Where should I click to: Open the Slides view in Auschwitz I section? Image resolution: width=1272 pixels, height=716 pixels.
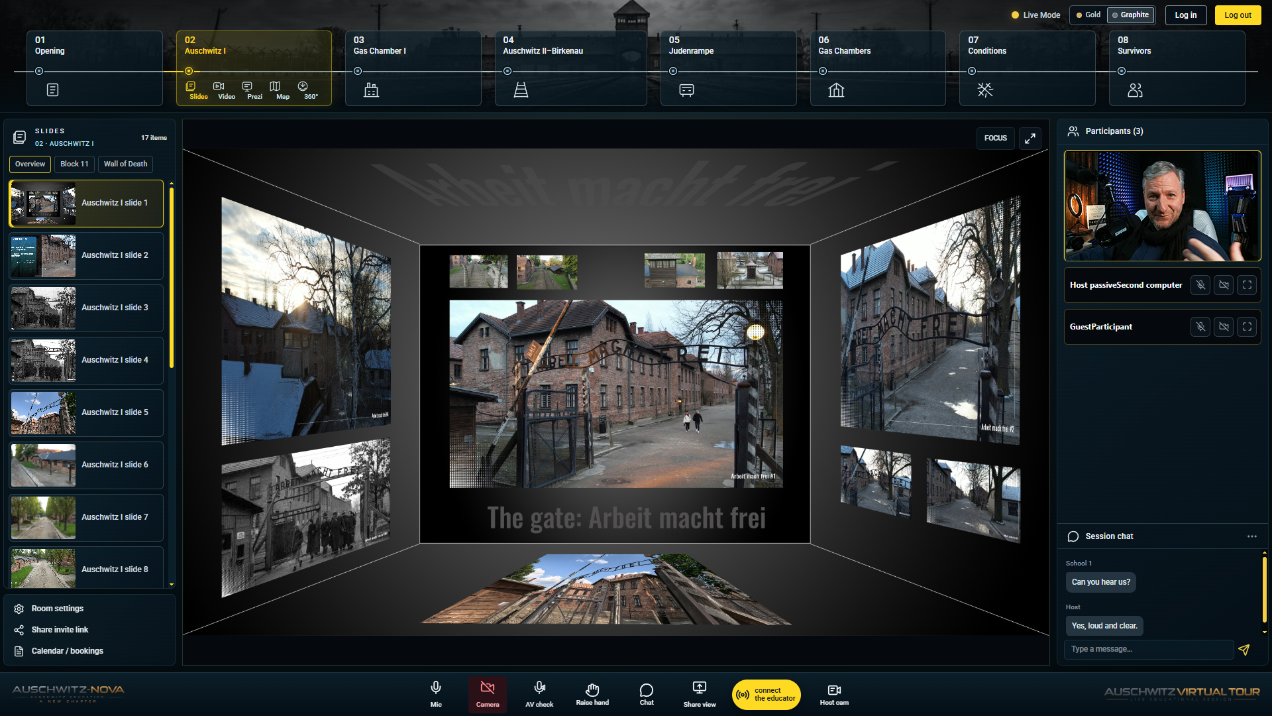click(x=198, y=91)
